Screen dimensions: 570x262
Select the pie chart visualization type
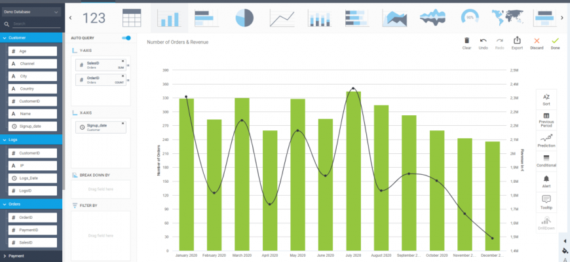click(x=244, y=18)
